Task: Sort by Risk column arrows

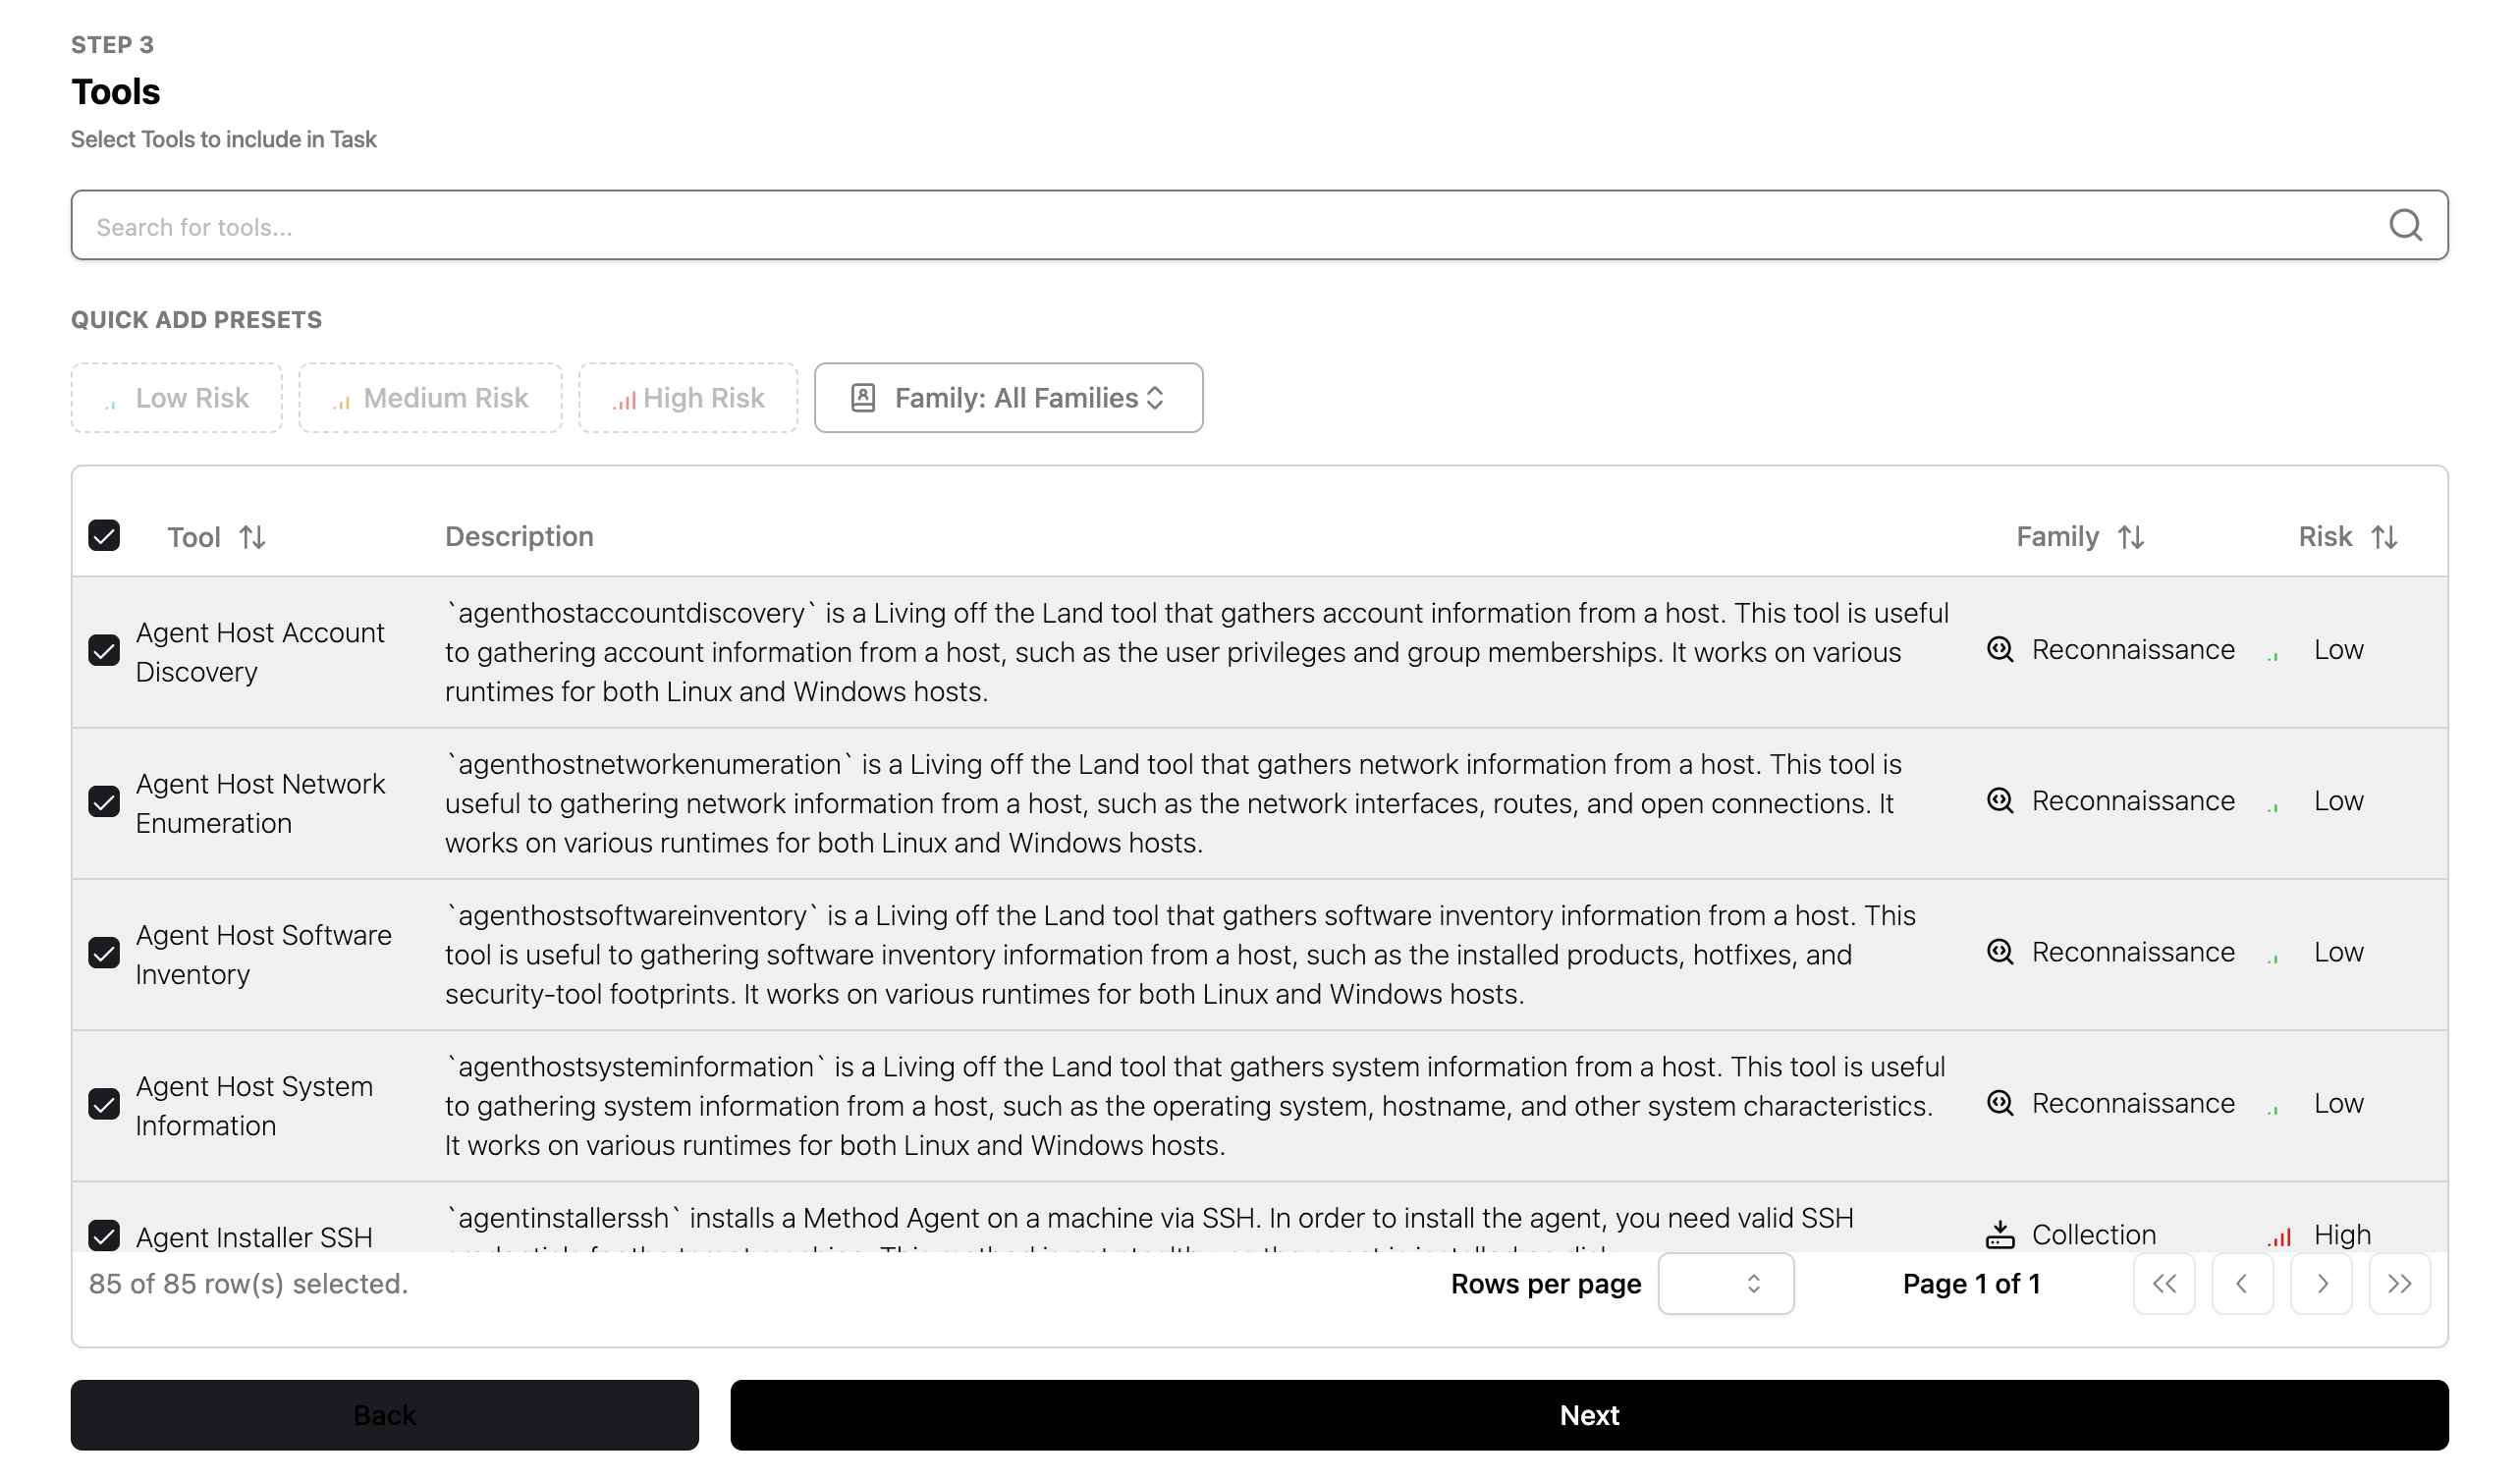Action: [2384, 537]
